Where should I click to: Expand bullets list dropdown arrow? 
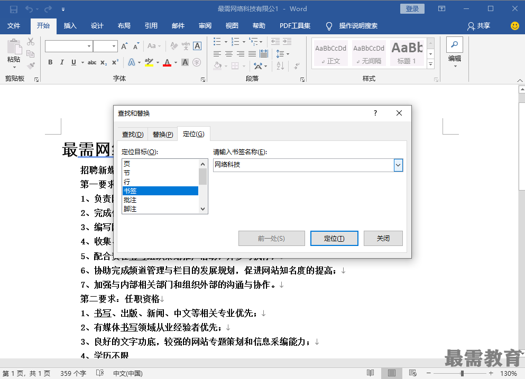(226, 42)
